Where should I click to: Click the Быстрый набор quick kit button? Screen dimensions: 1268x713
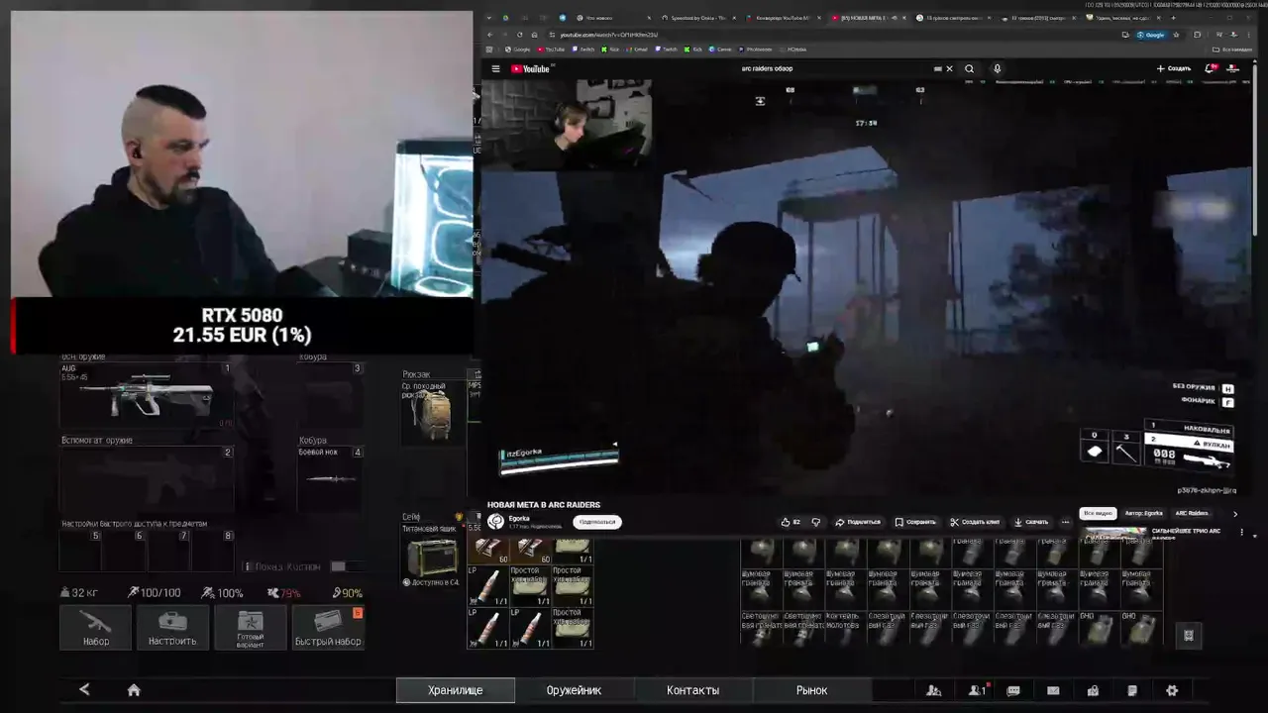pyautogui.click(x=328, y=628)
